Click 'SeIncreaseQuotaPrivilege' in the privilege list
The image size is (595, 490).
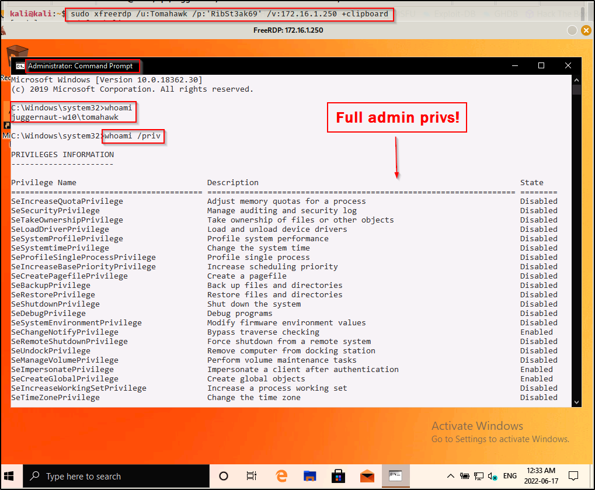67,201
